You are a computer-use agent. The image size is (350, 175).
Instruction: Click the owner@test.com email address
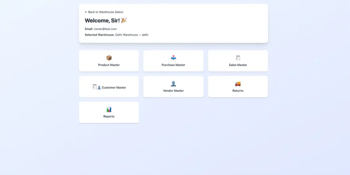point(105,29)
